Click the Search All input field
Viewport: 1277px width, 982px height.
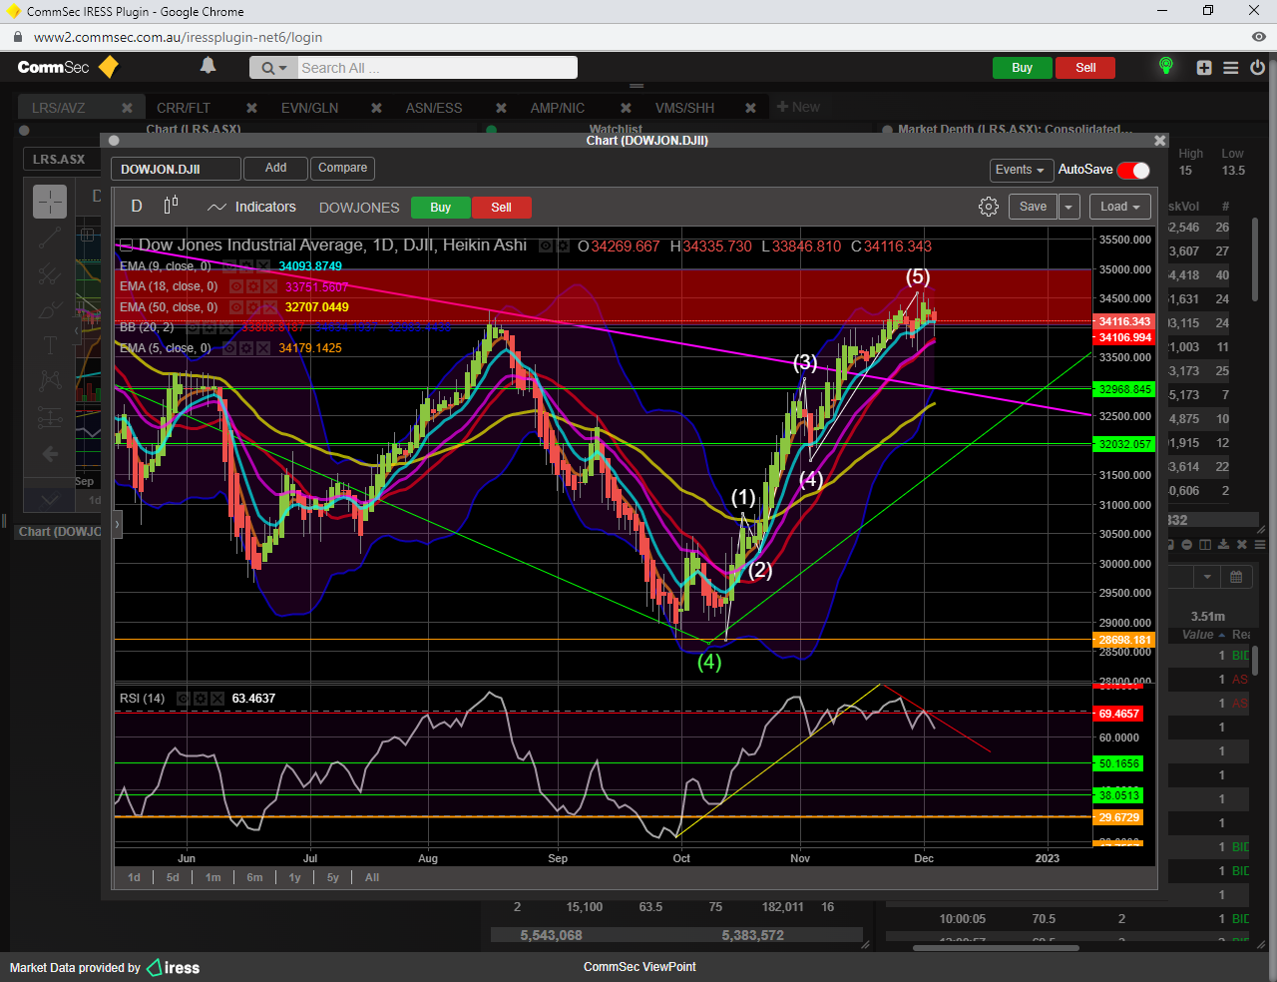click(x=436, y=68)
